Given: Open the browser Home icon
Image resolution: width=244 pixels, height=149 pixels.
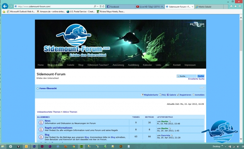Looking at the screenshot, I should pos(231,6).
